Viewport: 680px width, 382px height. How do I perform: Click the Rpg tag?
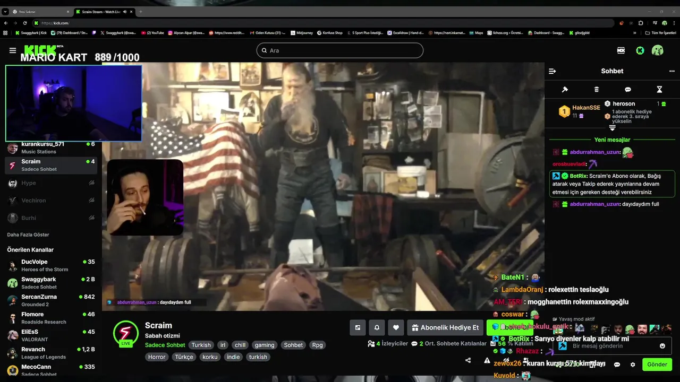pyautogui.click(x=317, y=345)
